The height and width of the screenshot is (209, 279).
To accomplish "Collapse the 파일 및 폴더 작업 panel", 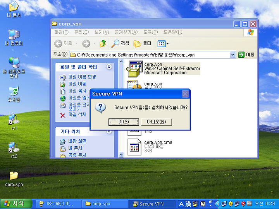I will [x=109, y=67].
